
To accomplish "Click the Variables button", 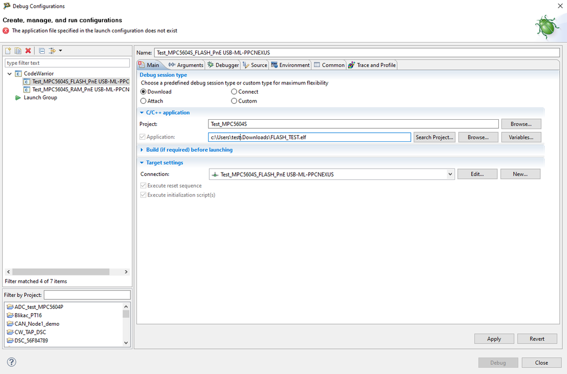I will [x=521, y=137].
